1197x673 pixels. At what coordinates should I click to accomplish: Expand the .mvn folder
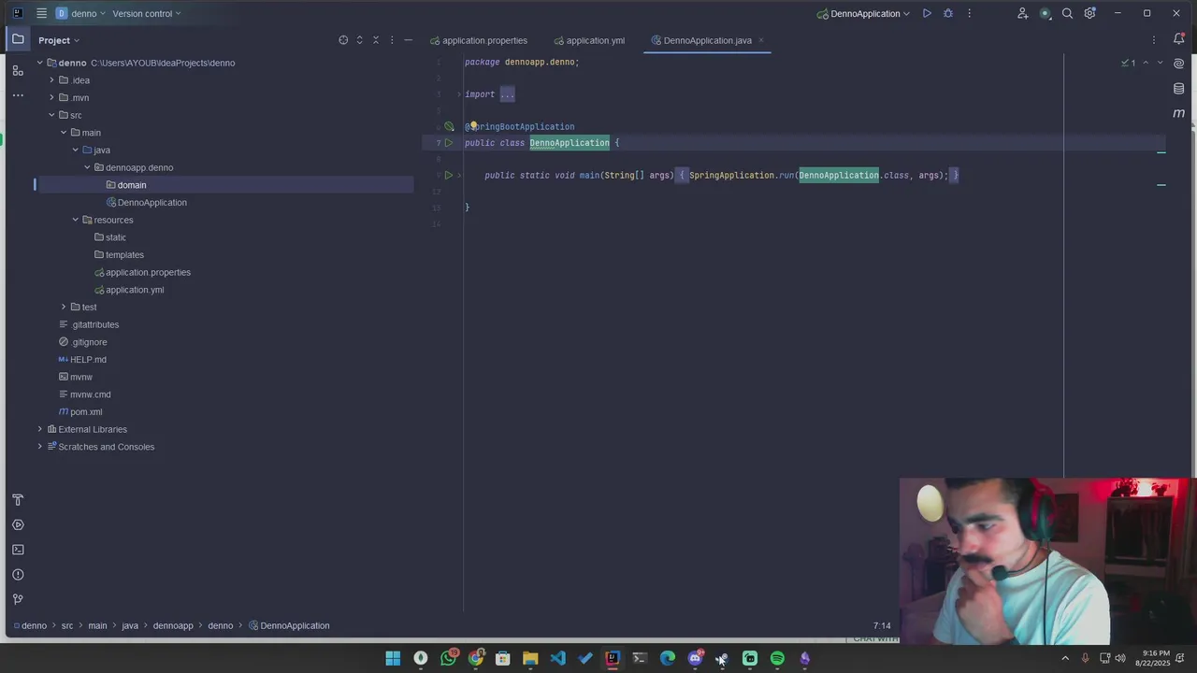point(52,97)
